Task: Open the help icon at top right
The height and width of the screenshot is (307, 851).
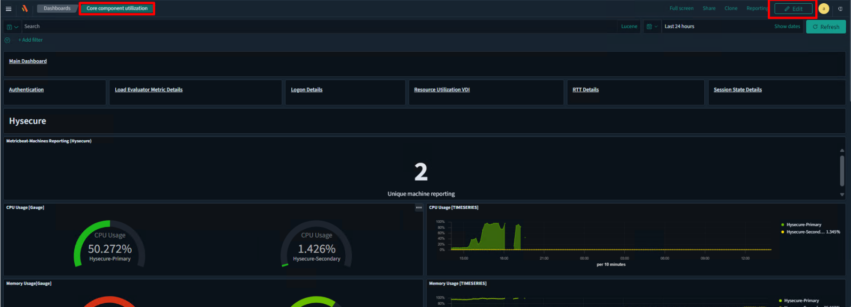Action: point(840,9)
